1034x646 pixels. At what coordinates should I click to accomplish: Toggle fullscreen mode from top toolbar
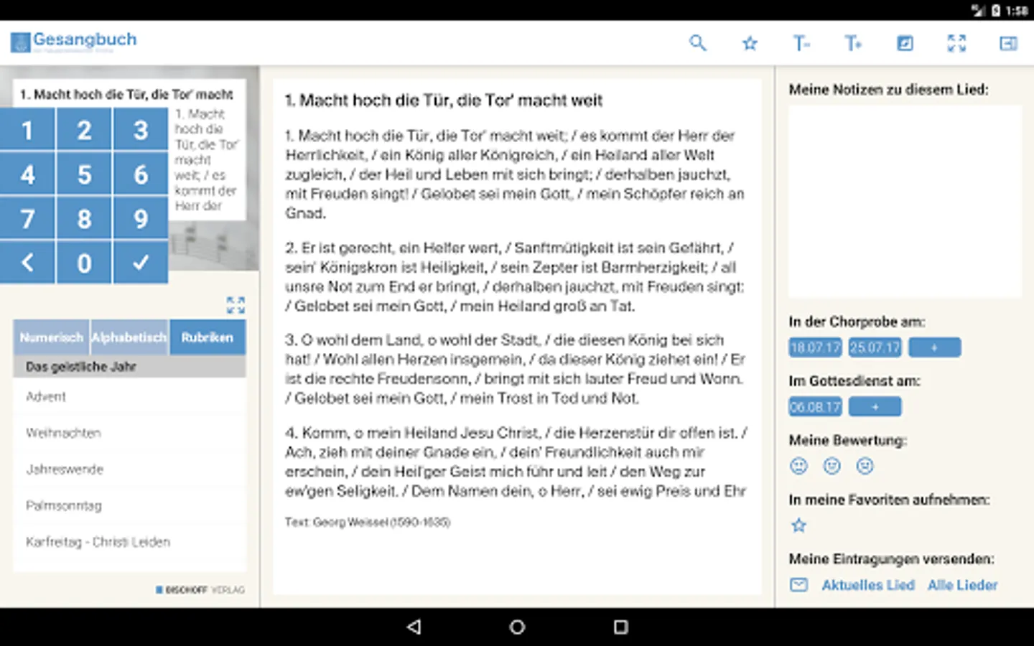pyautogui.click(x=956, y=43)
